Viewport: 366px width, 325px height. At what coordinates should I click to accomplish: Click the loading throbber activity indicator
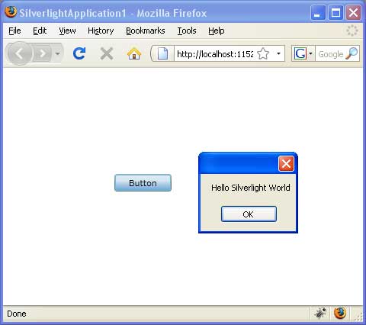352,31
